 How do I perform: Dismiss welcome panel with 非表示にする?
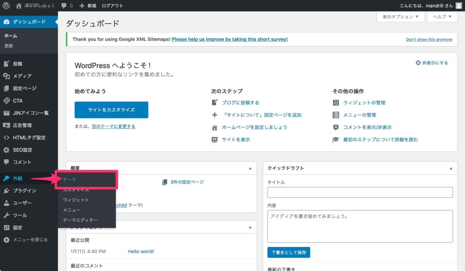point(432,63)
